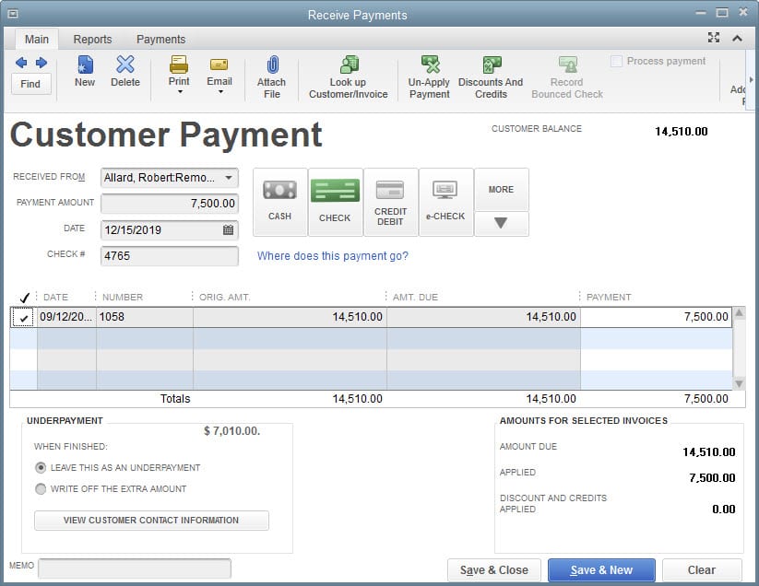
Task: Select Write Off The Extra Amount option
Action: tap(41, 489)
